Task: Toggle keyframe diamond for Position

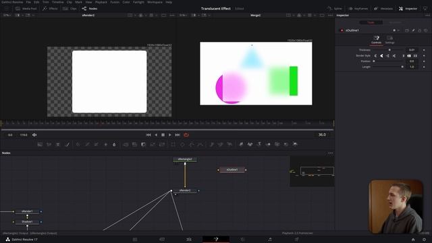Action: pyautogui.click(x=424, y=61)
